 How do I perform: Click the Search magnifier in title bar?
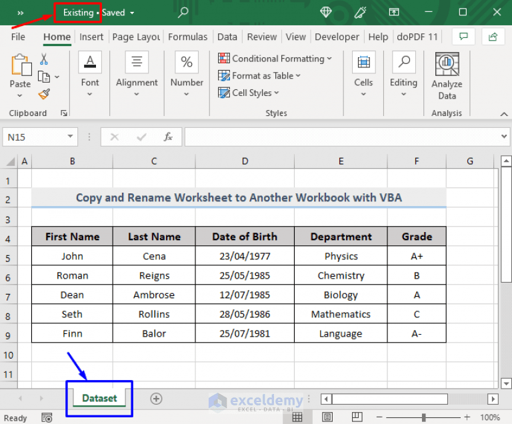(183, 13)
